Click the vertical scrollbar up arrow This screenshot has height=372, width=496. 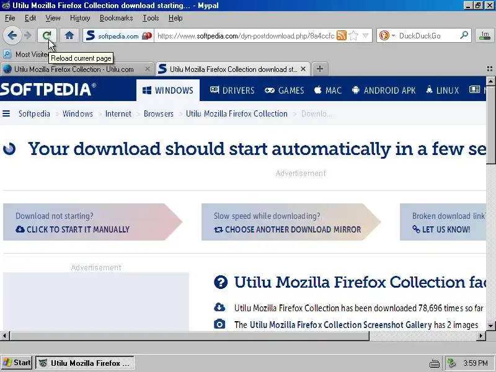(490, 81)
